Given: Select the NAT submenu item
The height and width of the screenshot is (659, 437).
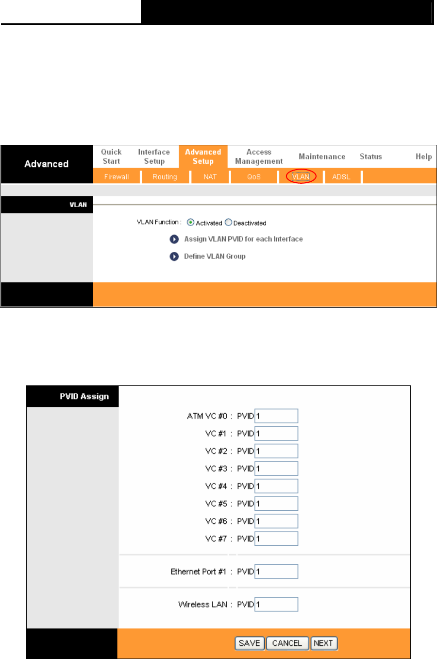Looking at the screenshot, I should point(210,177).
